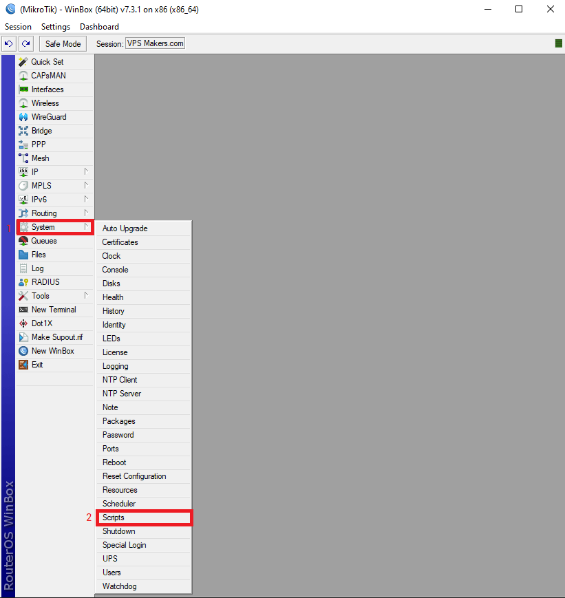Screen dimensions: 565x598
Task: Click the Queues tree icon
Action: tap(23, 241)
